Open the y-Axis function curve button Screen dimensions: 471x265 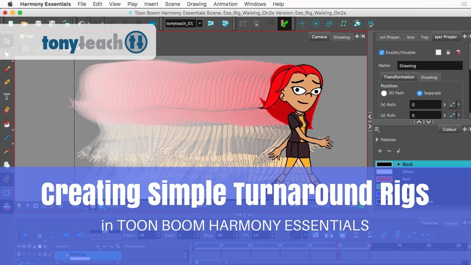click(452, 115)
